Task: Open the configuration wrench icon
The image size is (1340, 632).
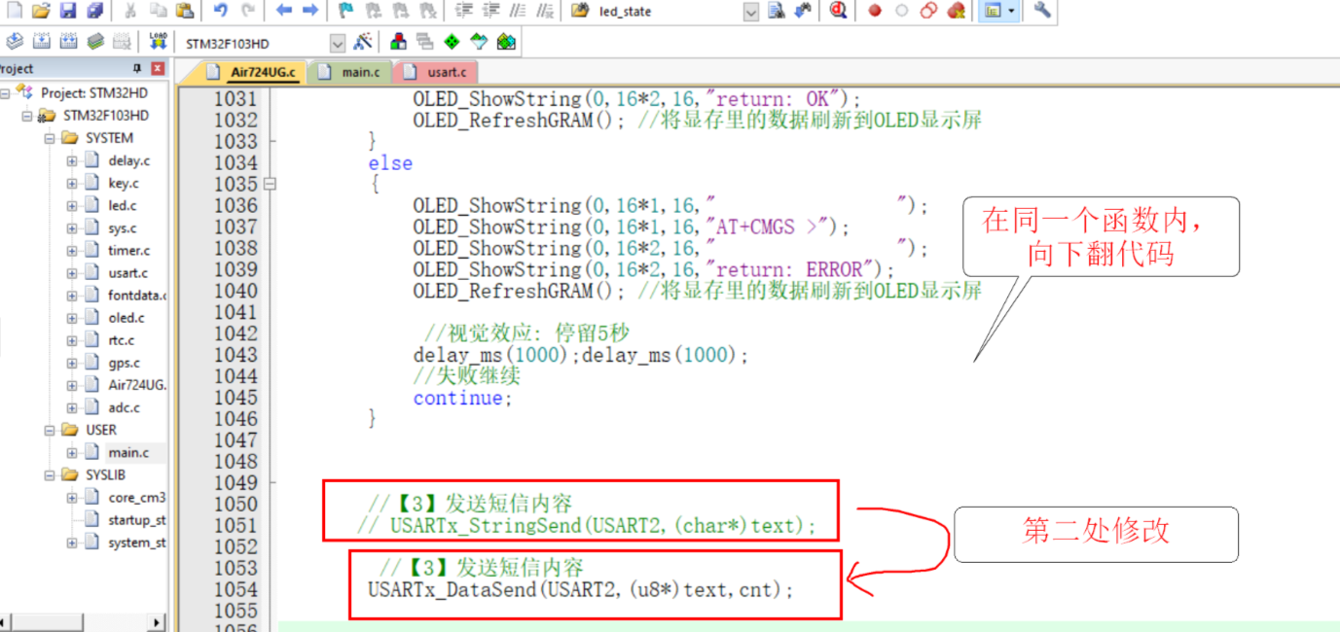Action: point(1042,11)
